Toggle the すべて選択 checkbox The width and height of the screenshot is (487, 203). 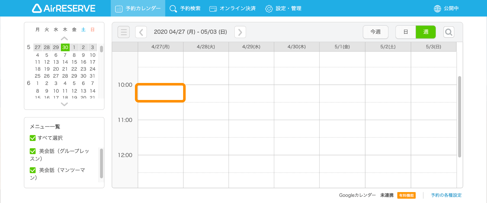[x=33, y=138]
